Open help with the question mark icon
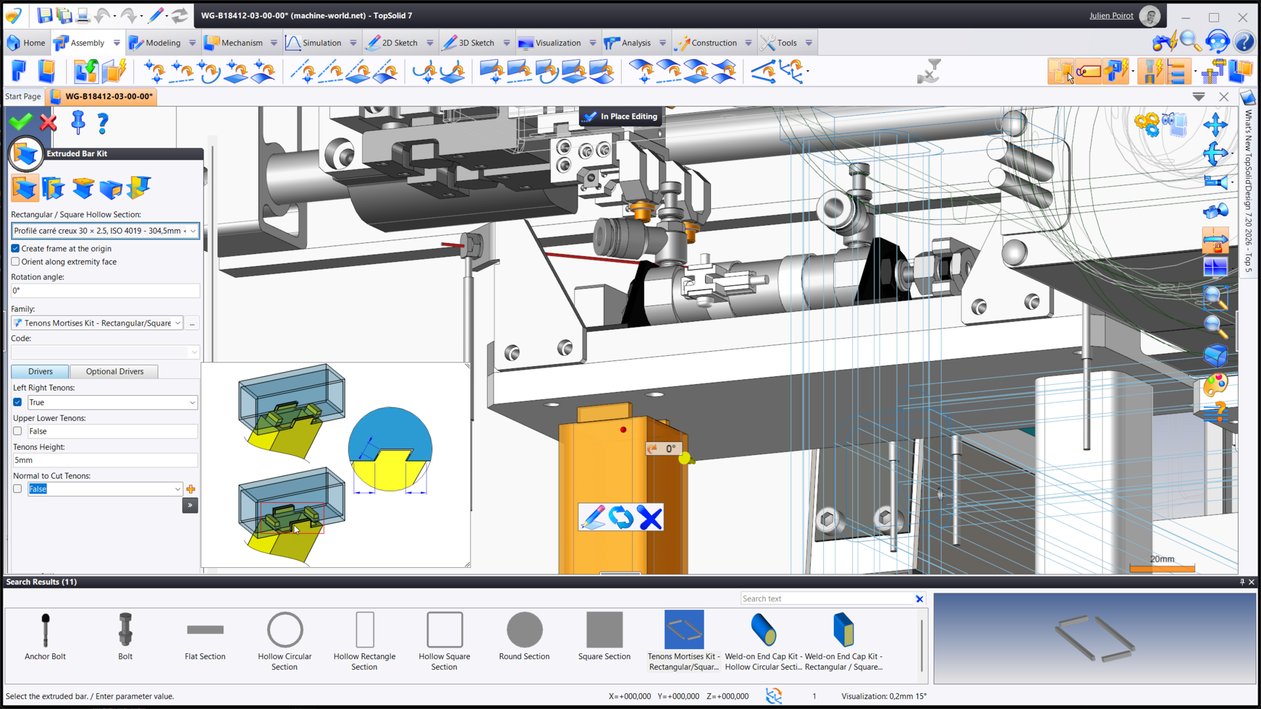This screenshot has height=709, width=1261. click(x=103, y=122)
